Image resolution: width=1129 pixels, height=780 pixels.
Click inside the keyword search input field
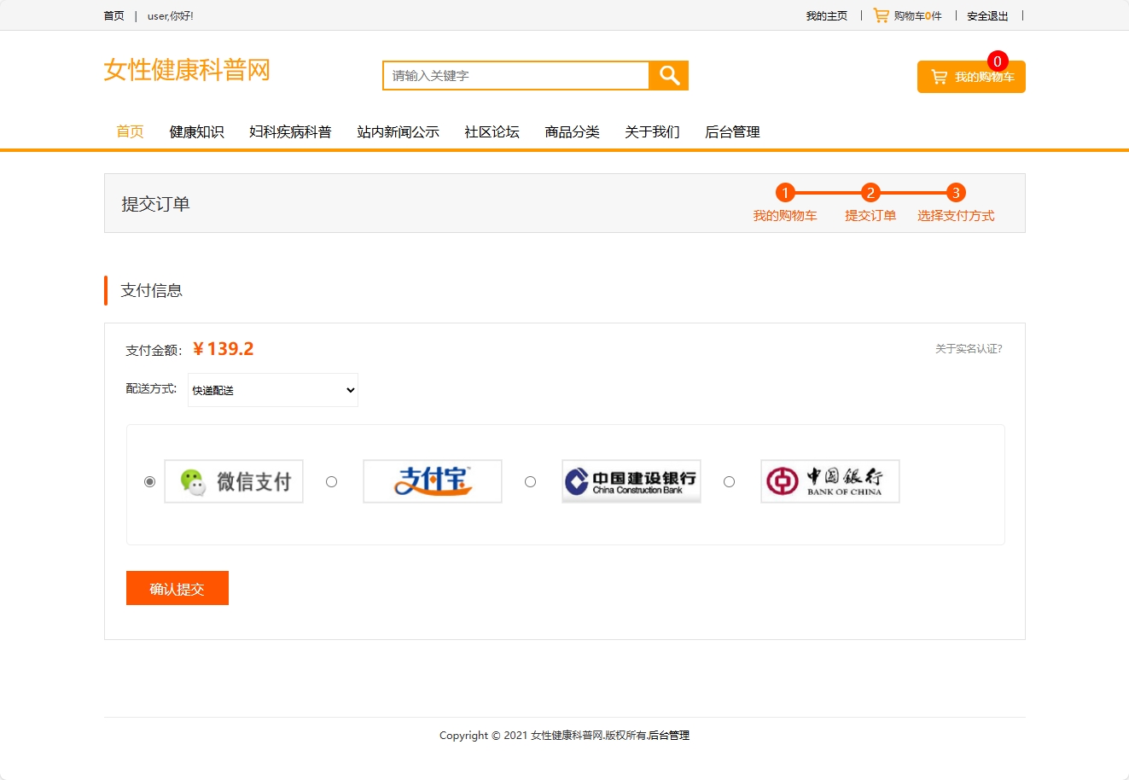[512, 75]
